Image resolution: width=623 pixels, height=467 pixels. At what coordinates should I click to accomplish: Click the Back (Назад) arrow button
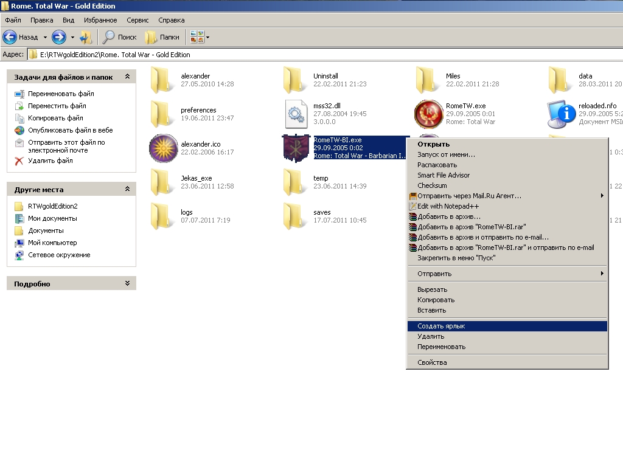[x=10, y=37]
